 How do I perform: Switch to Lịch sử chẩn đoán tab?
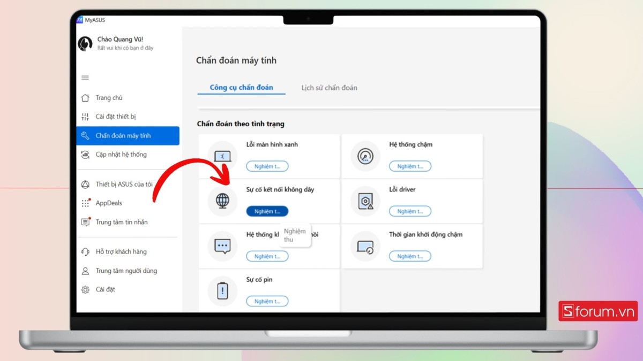point(329,88)
